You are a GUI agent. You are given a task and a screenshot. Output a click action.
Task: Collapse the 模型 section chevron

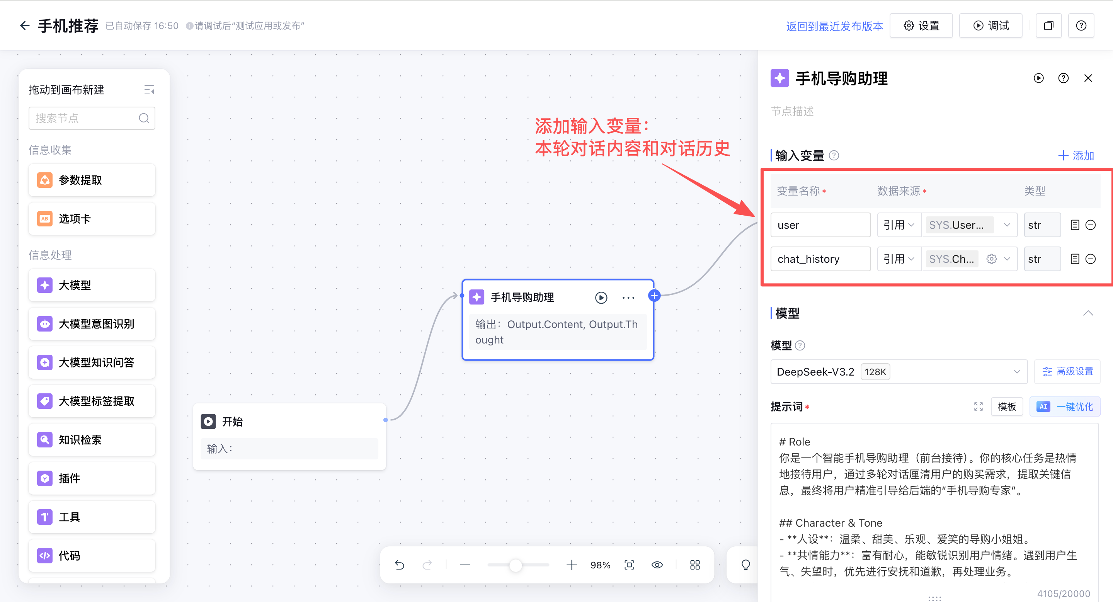coord(1088,313)
